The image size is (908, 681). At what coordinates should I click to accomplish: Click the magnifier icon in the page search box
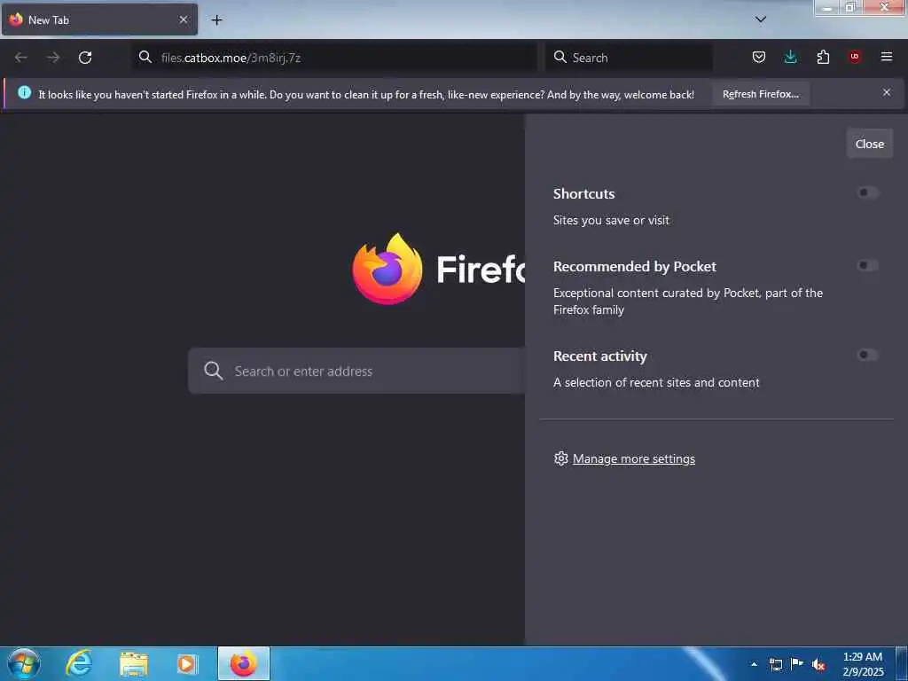click(x=213, y=371)
